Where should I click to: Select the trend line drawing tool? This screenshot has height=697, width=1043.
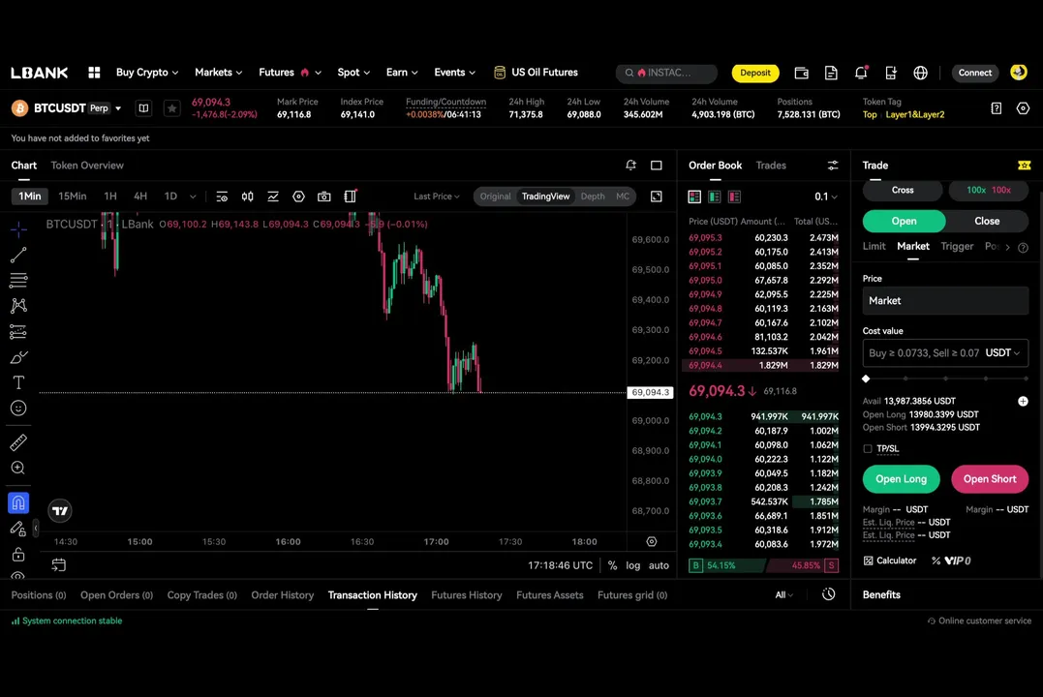pyautogui.click(x=18, y=255)
